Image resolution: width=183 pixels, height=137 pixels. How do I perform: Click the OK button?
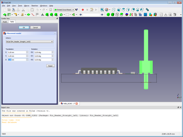click(x=24, y=28)
